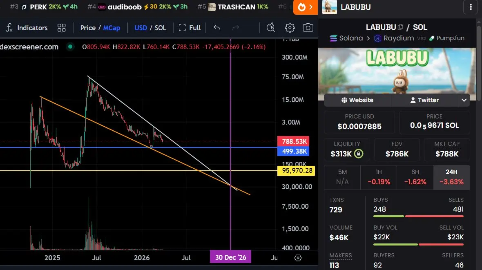Screen dimensions: 482x270
Task: Select the 6H timeframe tab
Action: [x=415, y=177]
